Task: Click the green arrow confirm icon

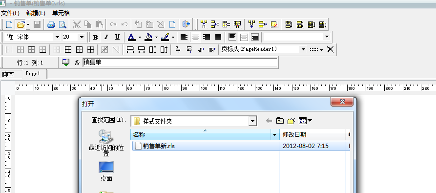Action: (x=65, y=62)
